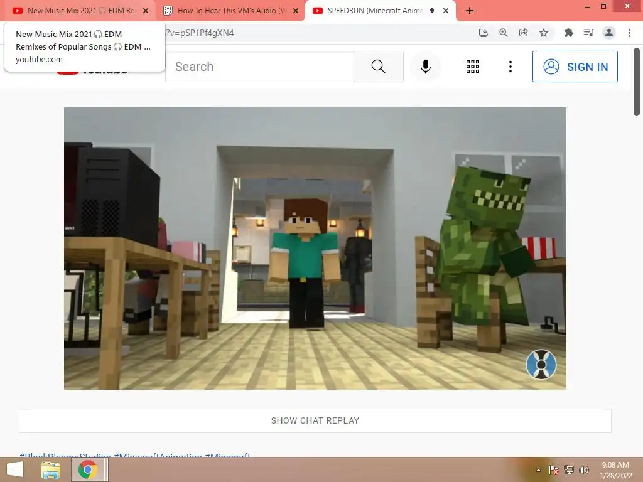643x482 pixels.
Task: Click the YouTube search magnifier button
Action: 379,67
